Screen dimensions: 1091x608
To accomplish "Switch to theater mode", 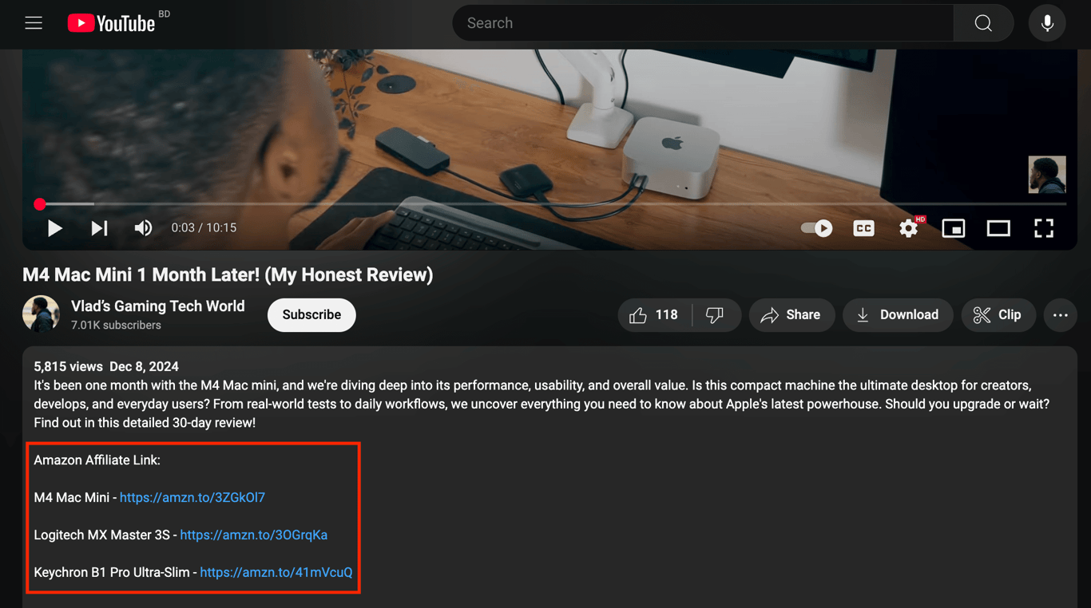I will pos(998,228).
